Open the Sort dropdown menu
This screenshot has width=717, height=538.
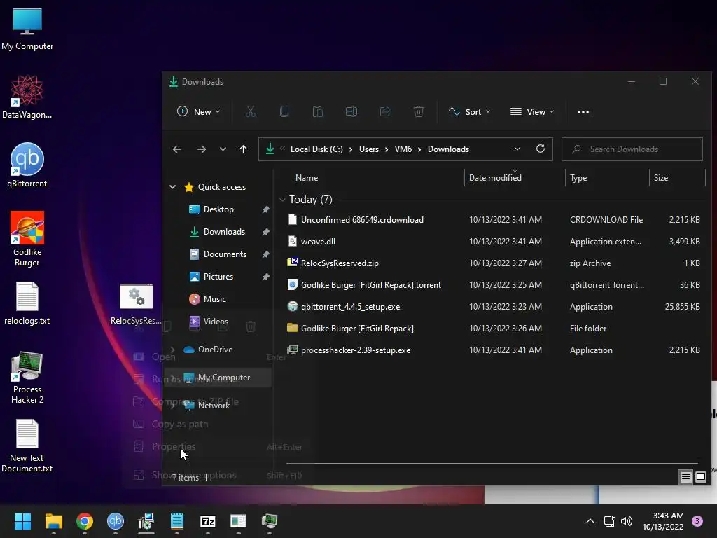point(470,111)
